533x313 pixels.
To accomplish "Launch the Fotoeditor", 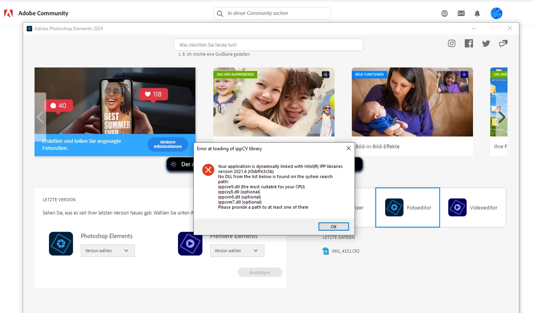I will [x=407, y=207].
